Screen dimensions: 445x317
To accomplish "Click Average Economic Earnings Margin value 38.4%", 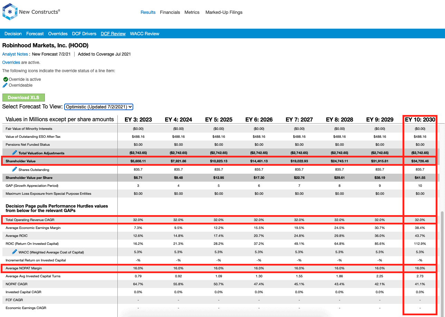I will [x=420, y=228].
